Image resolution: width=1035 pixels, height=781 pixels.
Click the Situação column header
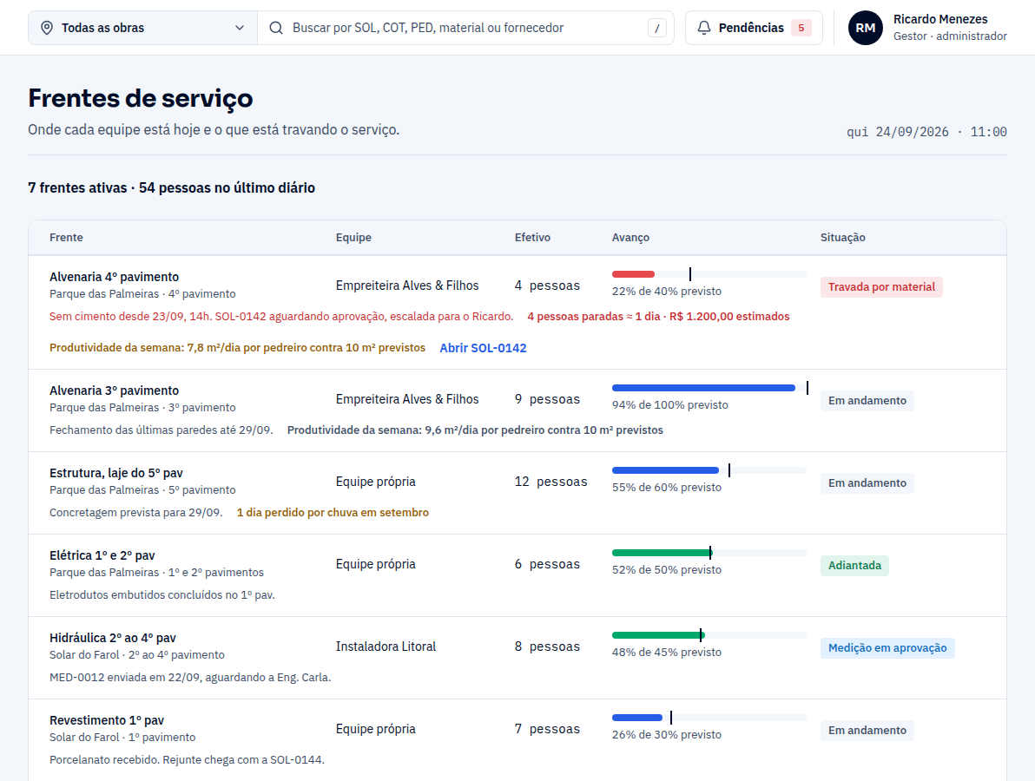[x=842, y=238]
